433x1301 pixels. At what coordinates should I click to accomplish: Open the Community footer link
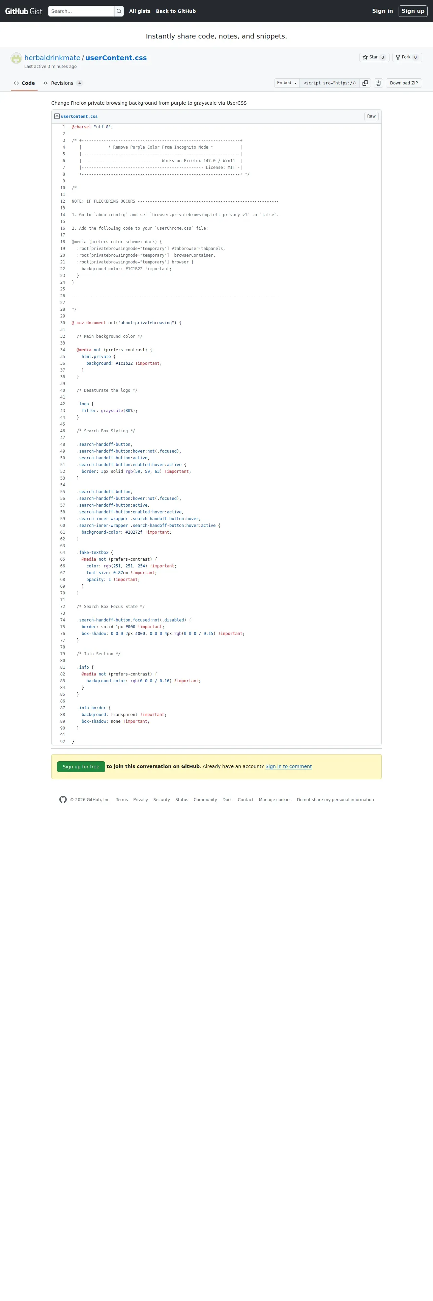coord(205,800)
